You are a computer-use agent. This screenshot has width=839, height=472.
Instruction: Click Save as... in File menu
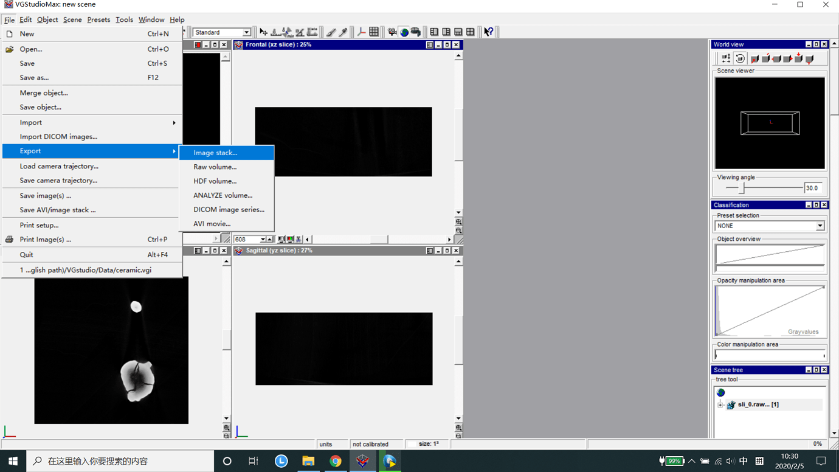(34, 77)
